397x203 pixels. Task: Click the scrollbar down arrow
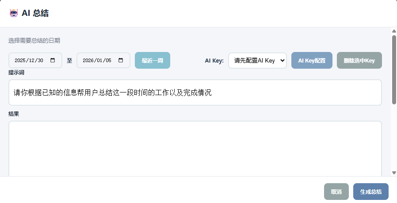tap(394, 173)
